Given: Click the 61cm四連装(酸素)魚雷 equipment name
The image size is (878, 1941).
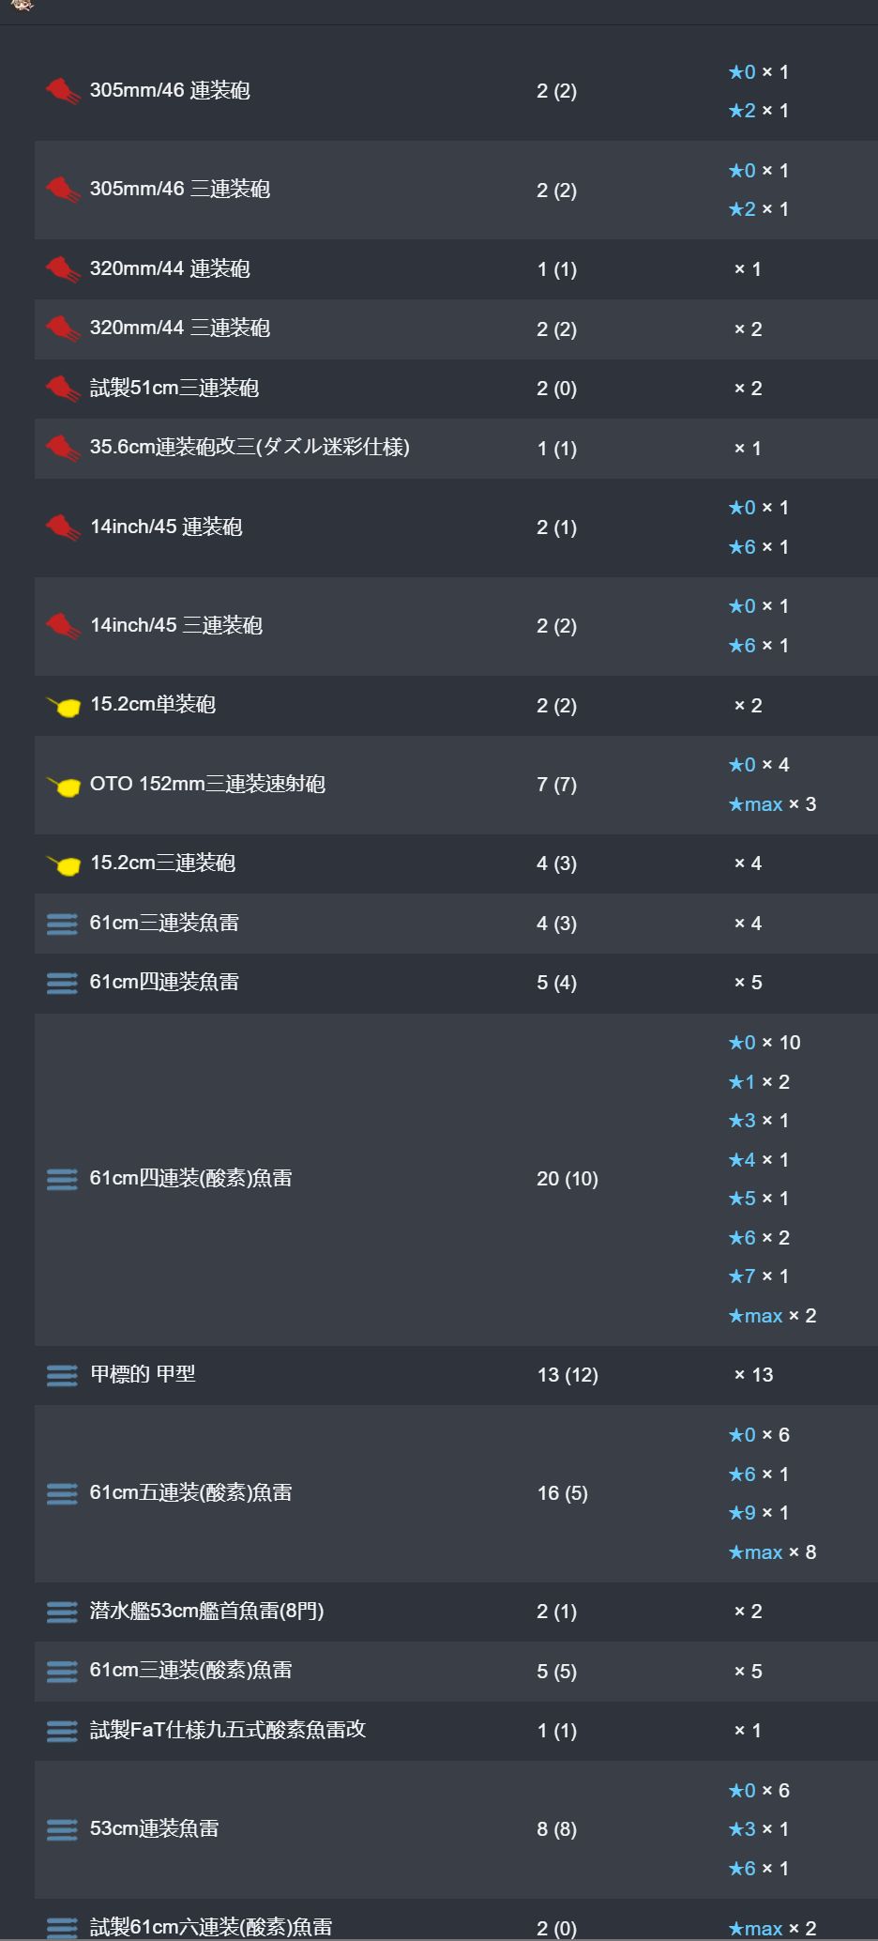Looking at the screenshot, I should (191, 1179).
